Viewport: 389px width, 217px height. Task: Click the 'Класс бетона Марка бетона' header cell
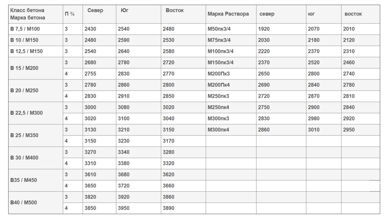pos(36,14)
